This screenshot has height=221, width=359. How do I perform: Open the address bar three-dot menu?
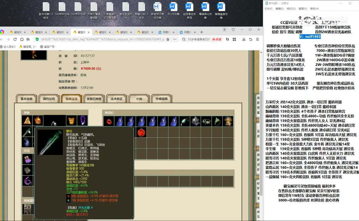pos(175,39)
